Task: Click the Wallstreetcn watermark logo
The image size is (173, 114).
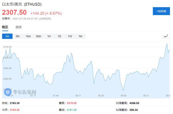Action: tap(20, 92)
